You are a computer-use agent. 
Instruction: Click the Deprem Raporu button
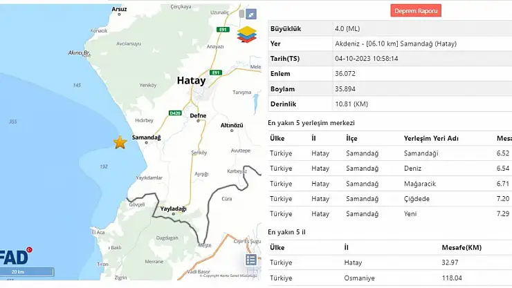pyautogui.click(x=416, y=10)
